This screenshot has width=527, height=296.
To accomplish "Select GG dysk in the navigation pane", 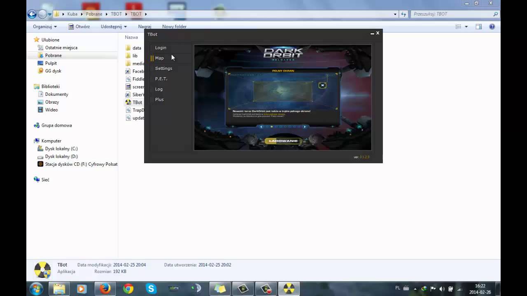I will [53, 71].
